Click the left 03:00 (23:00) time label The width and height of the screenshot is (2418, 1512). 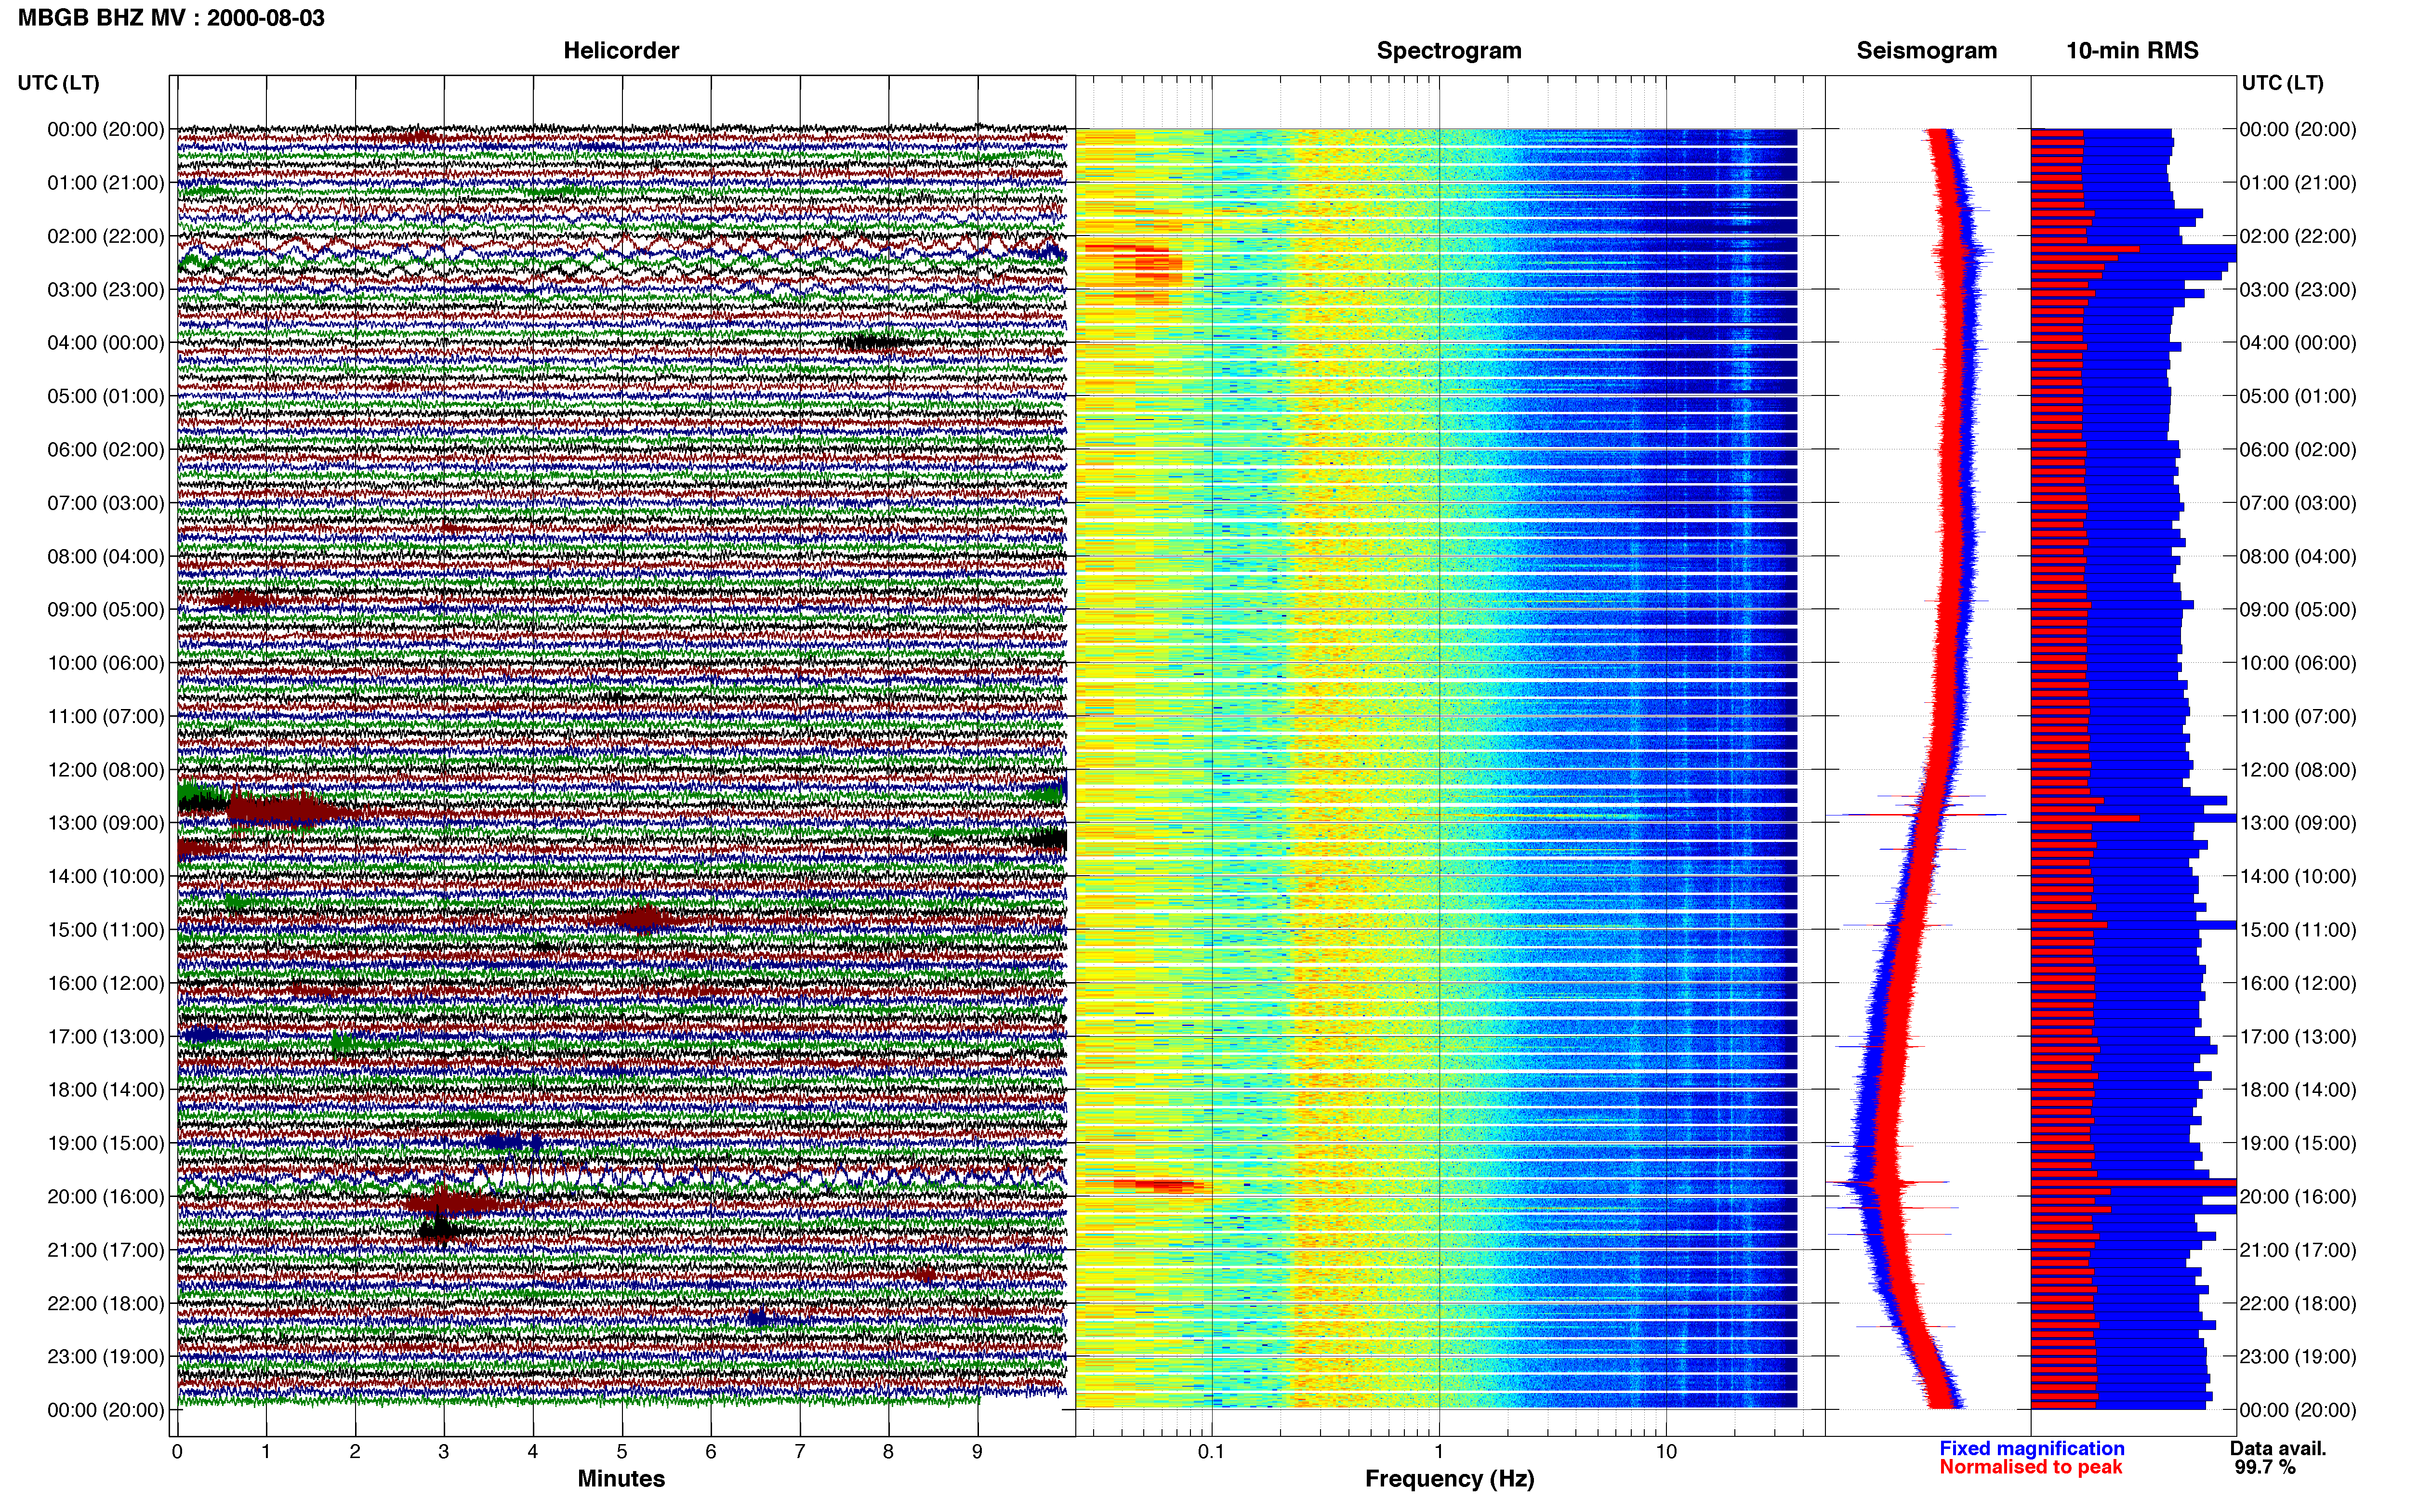[x=106, y=290]
